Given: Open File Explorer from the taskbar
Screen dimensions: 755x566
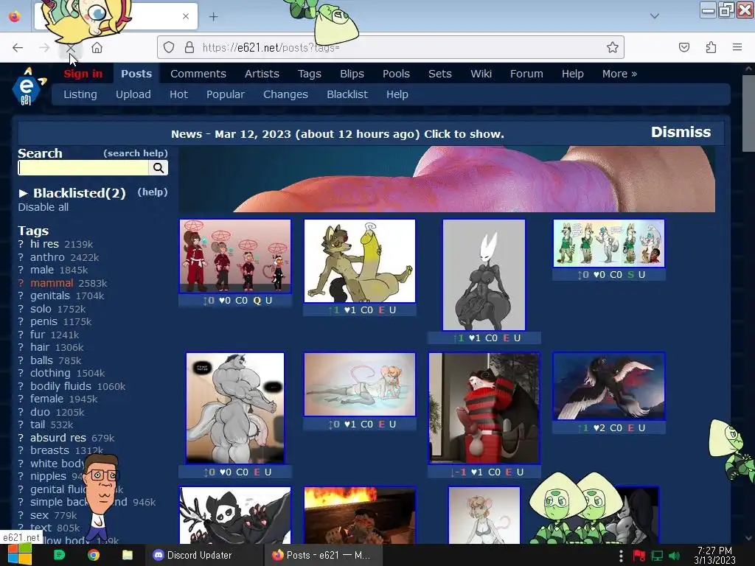Looking at the screenshot, I should tap(127, 555).
